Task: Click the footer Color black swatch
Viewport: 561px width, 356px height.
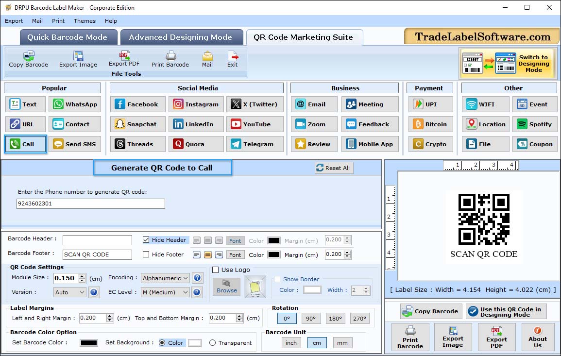Action: coord(274,255)
